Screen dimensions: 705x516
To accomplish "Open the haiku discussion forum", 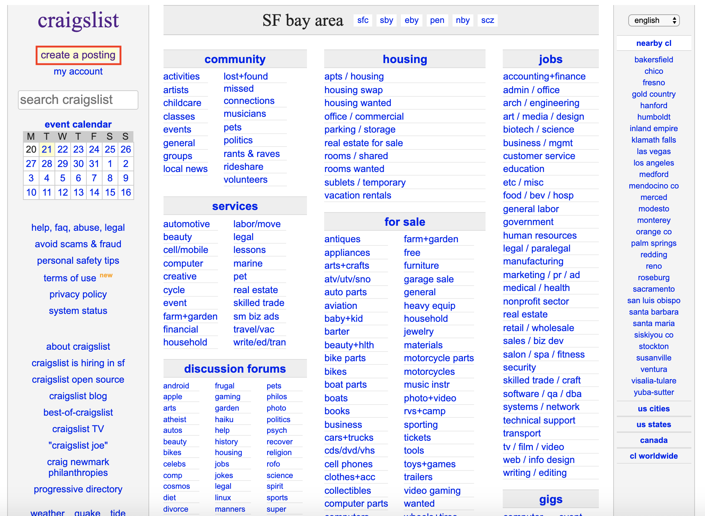I will click(x=224, y=419).
